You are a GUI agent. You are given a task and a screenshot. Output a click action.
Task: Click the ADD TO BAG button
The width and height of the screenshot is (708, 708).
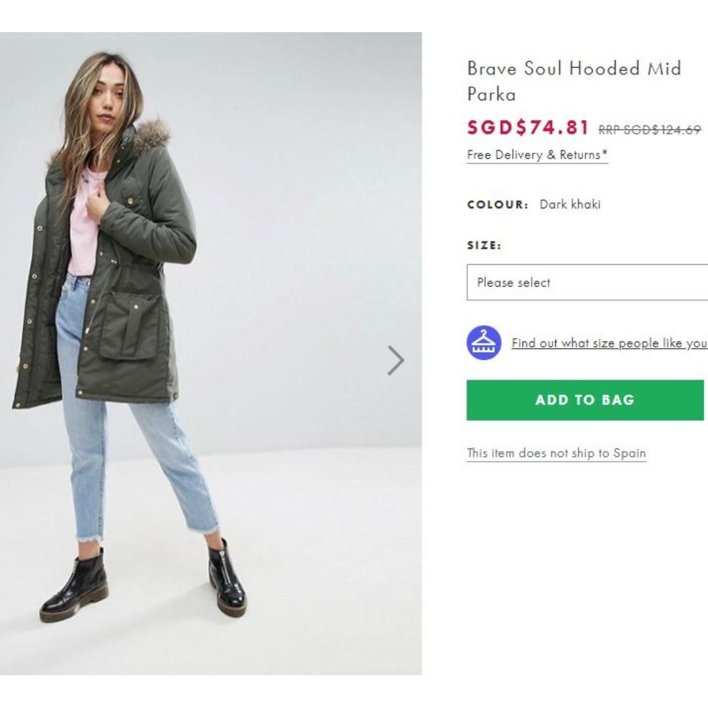(x=585, y=400)
